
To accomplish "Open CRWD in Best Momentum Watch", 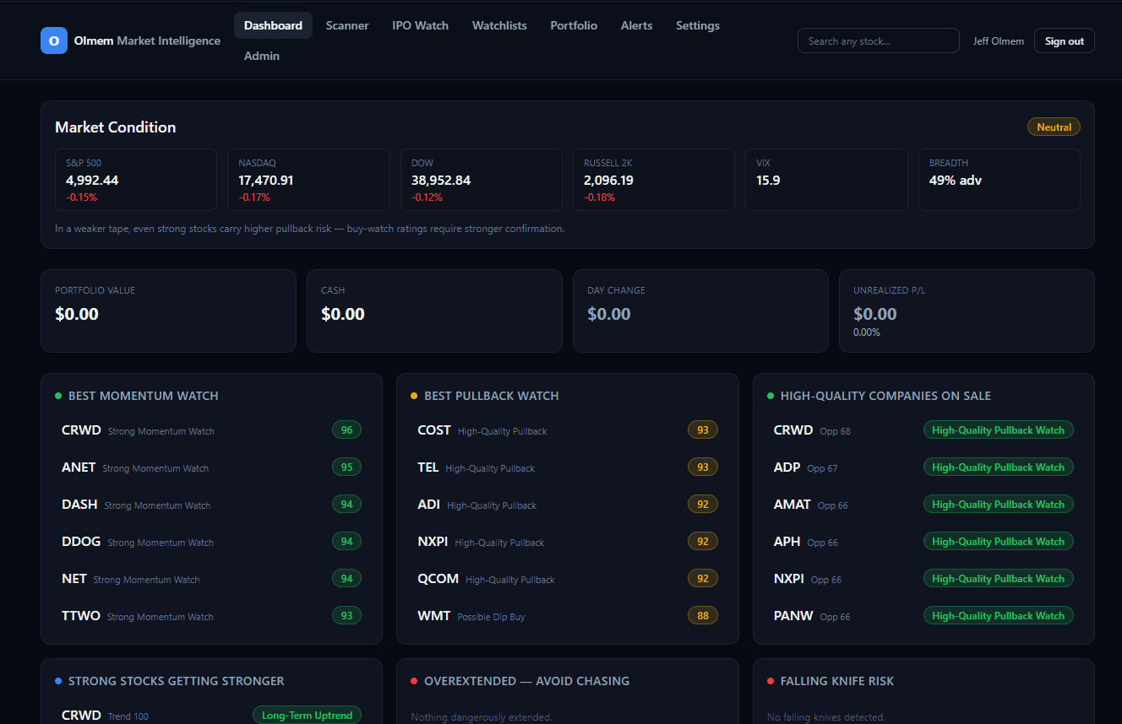I will coord(211,430).
